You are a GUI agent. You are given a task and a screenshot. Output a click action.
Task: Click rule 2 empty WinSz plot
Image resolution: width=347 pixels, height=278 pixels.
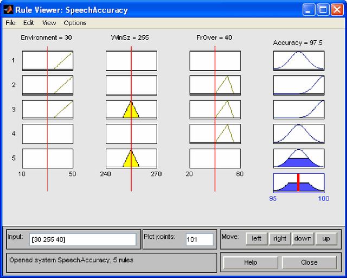point(131,85)
